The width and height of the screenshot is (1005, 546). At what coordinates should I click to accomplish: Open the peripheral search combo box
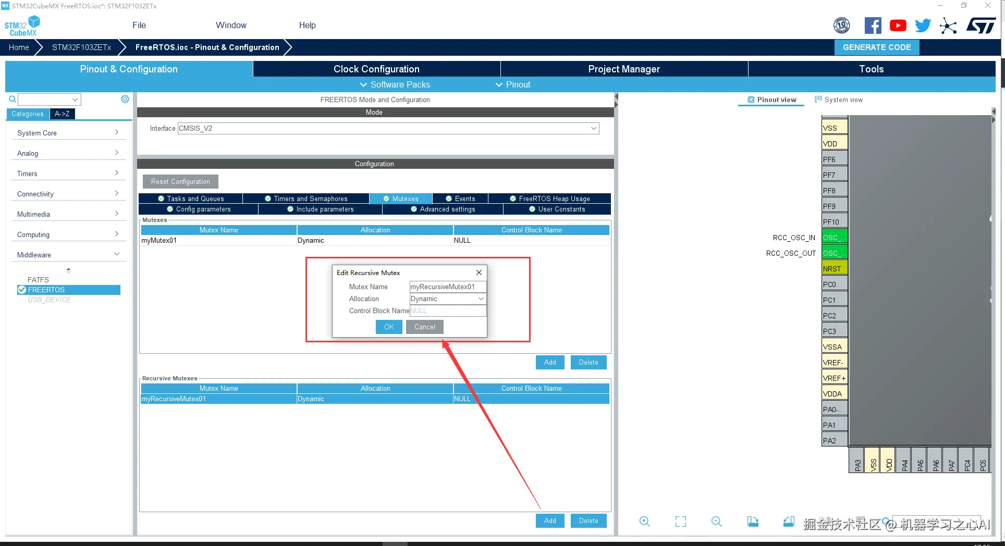click(x=50, y=99)
